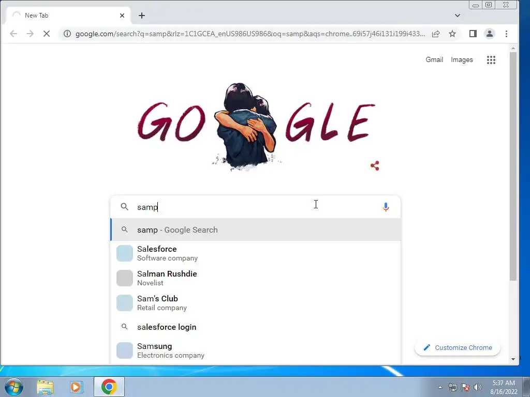Open Google Images link

coord(462,60)
